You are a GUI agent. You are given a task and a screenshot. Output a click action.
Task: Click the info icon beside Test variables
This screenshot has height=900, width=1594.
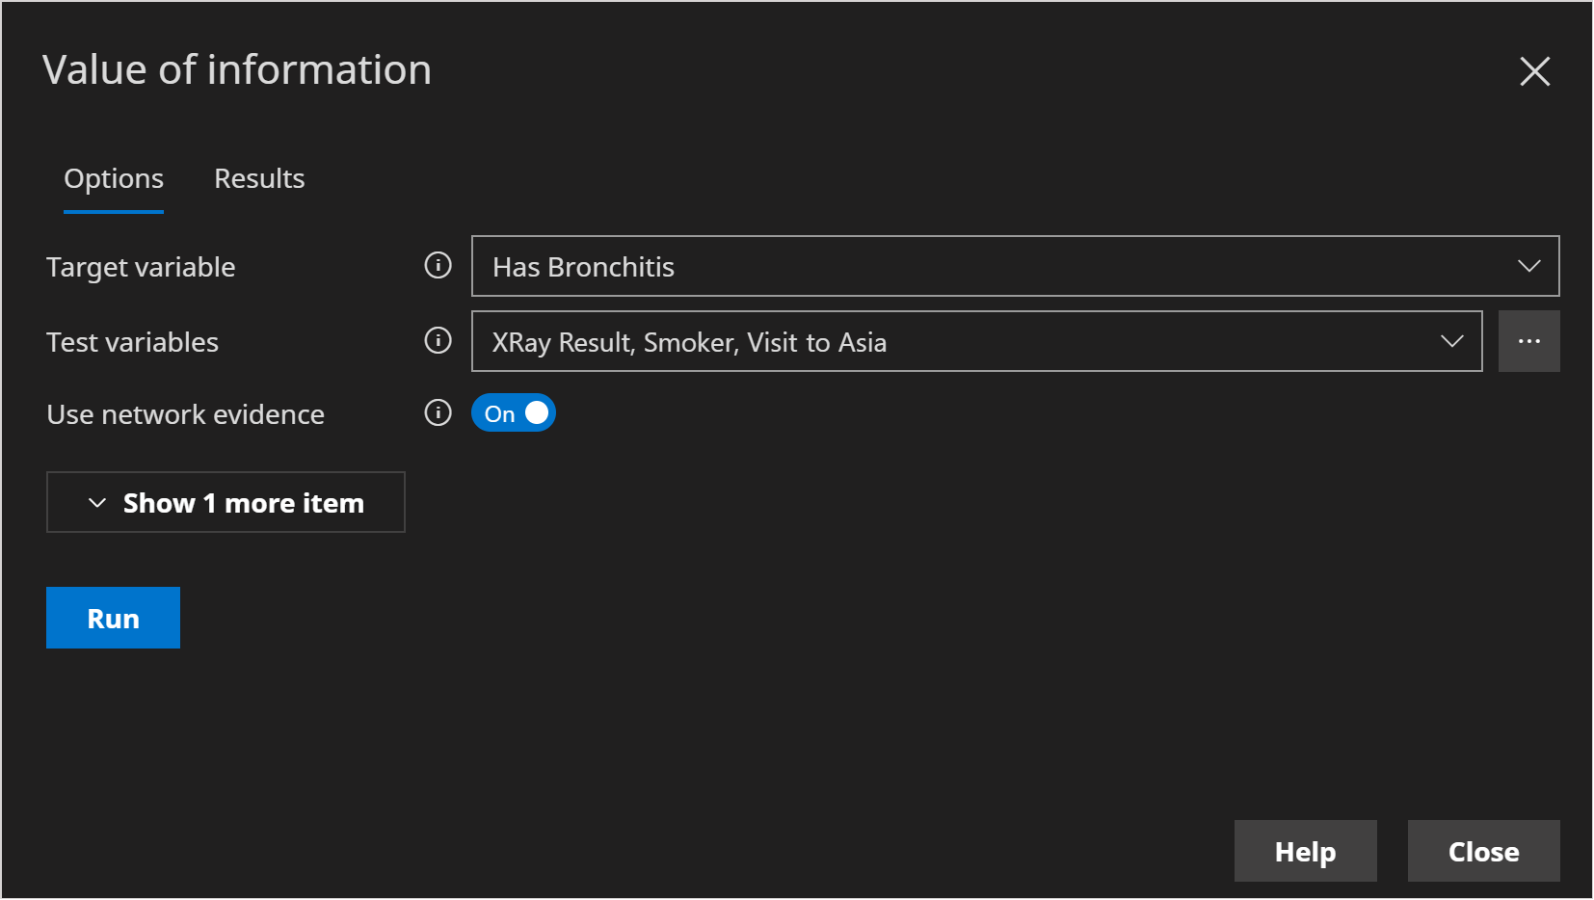(438, 340)
